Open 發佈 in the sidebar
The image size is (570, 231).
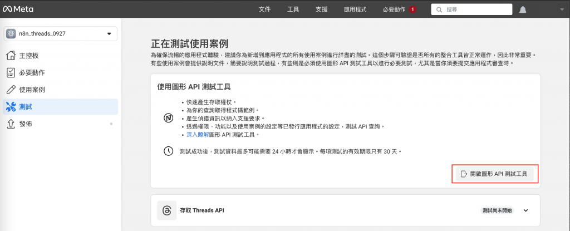point(60,124)
